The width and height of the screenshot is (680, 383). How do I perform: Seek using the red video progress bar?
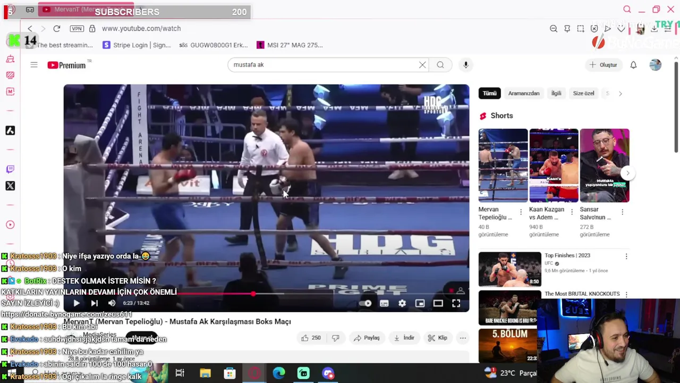pos(266,294)
